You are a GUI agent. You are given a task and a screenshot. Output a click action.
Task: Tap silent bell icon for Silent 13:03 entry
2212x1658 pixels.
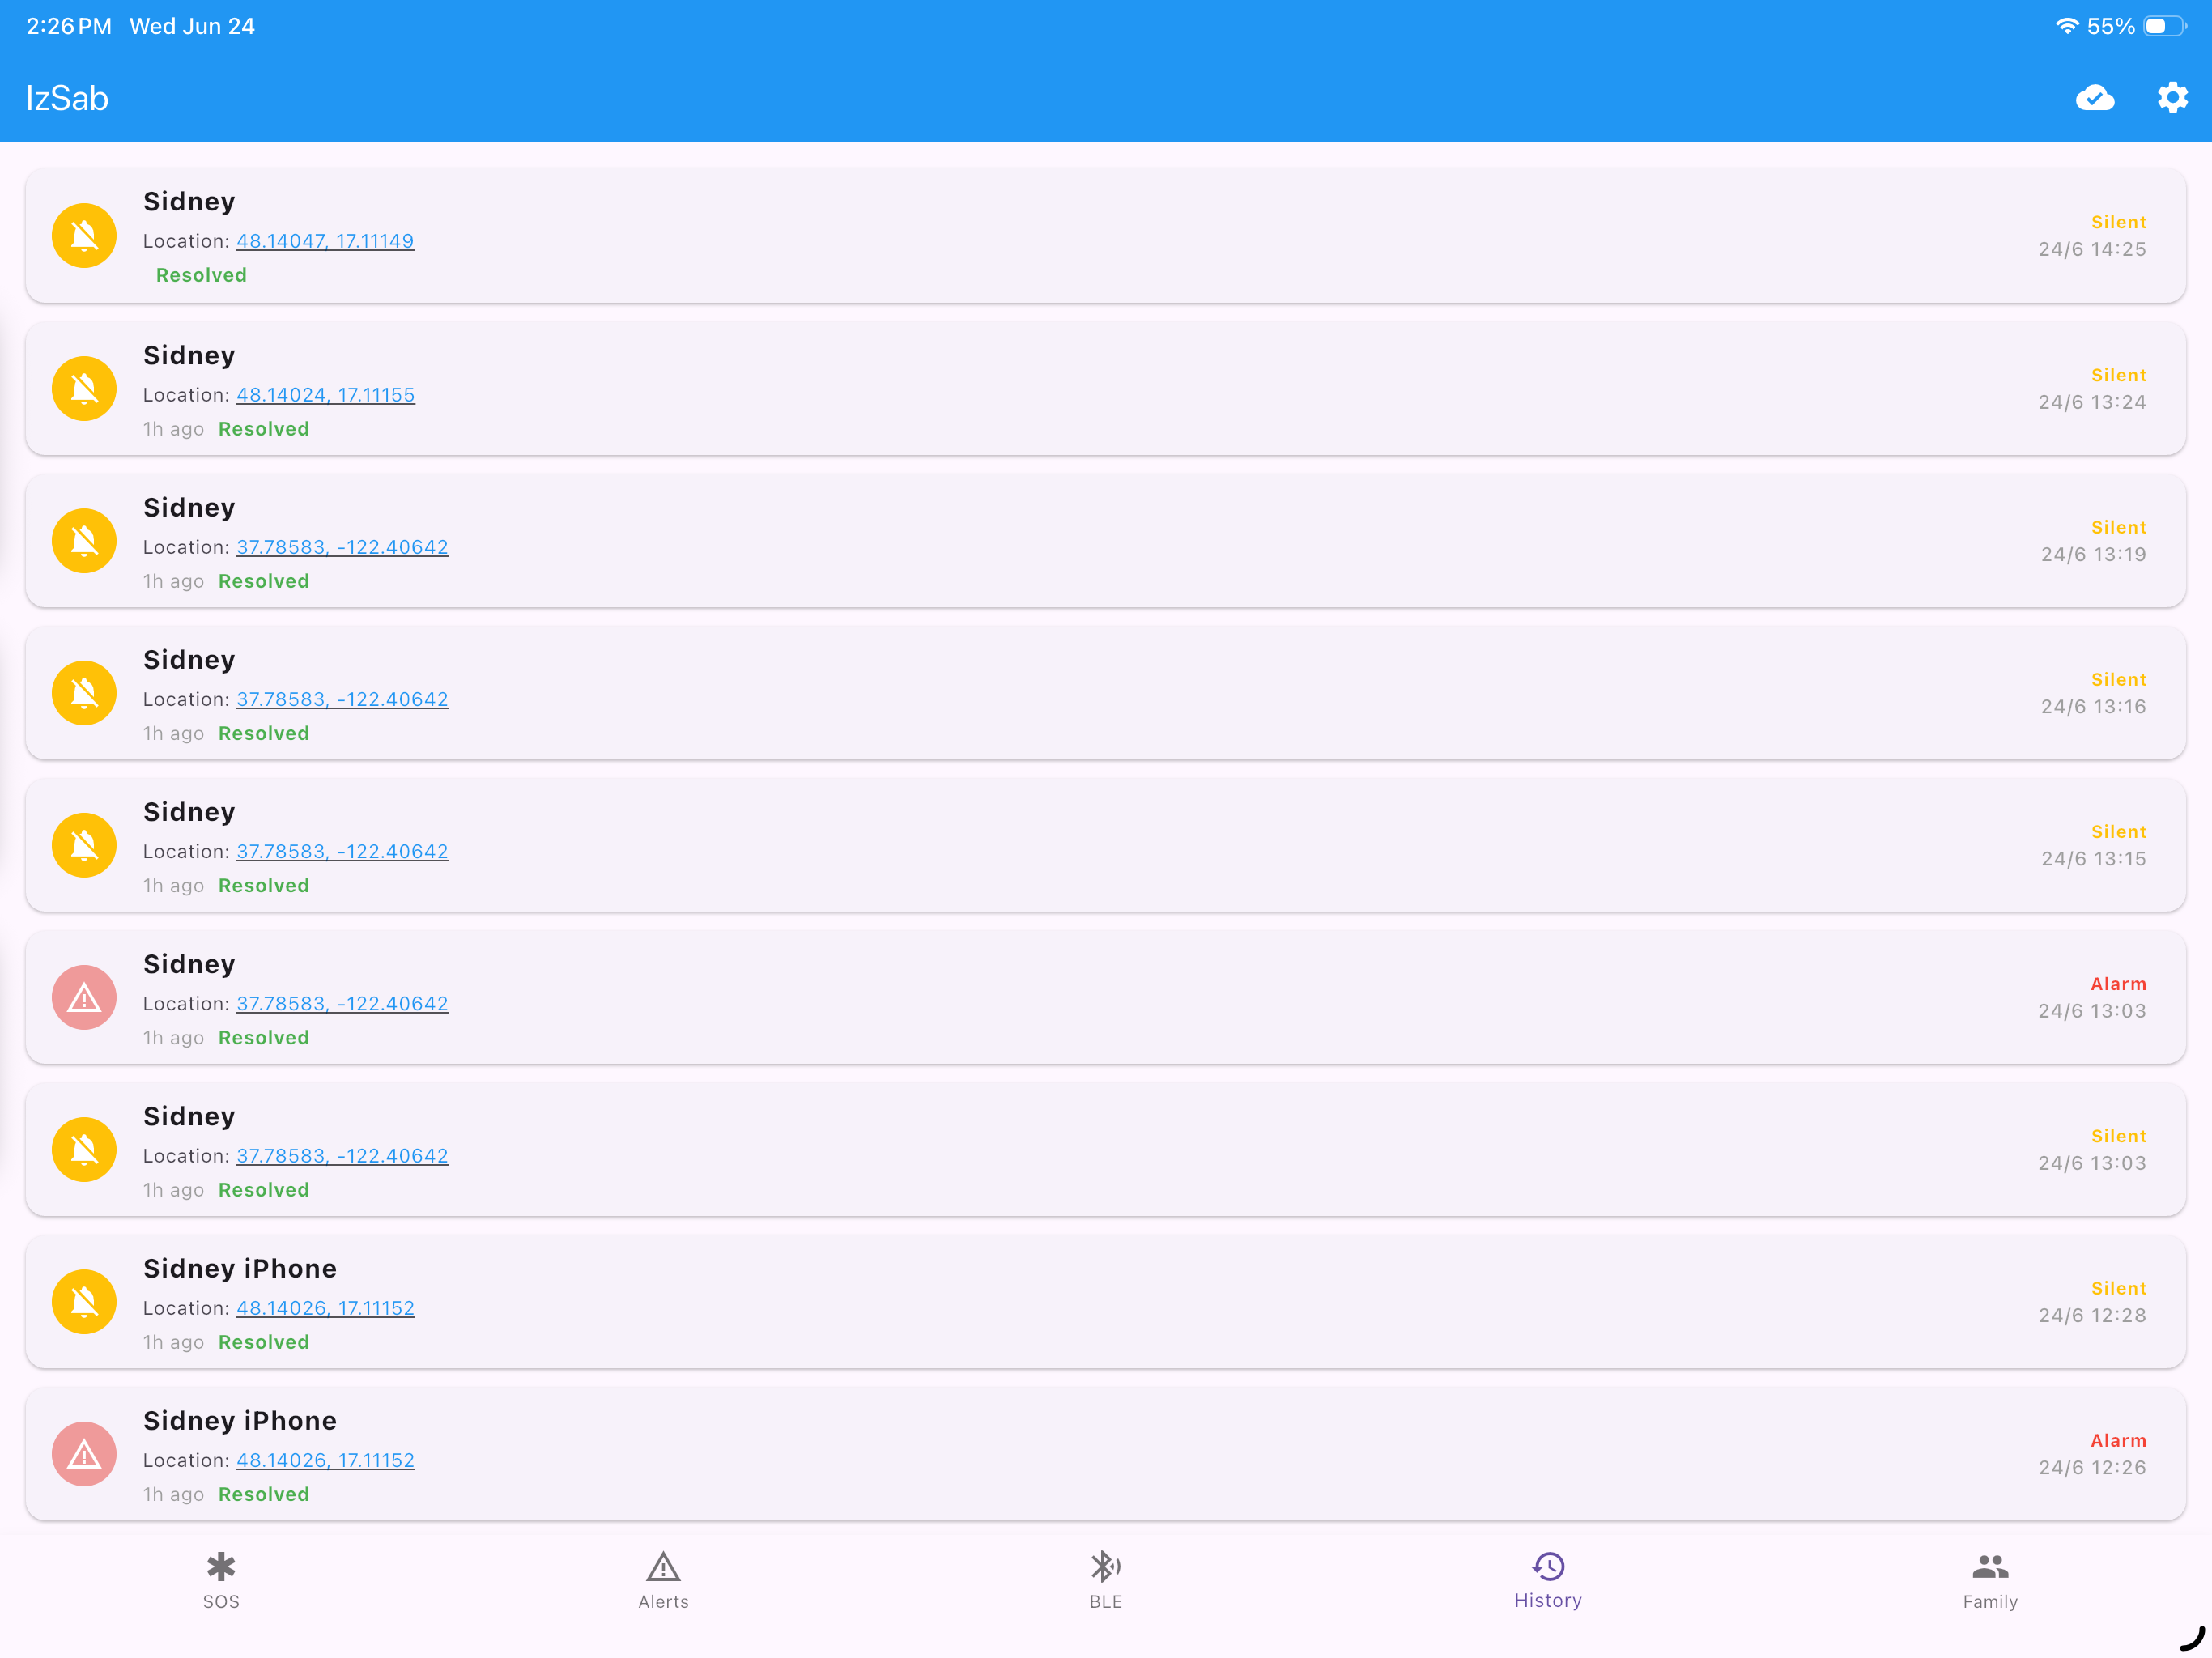click(x=84, y=1149)
